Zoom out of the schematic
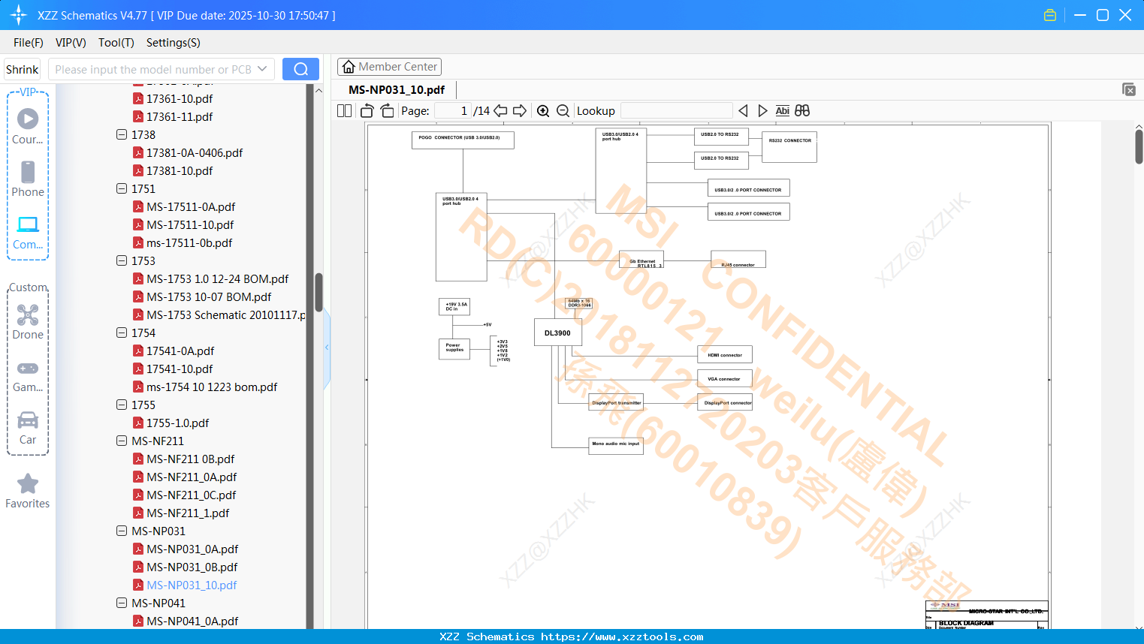Viewport: 1144px width, 644px height. pos(563,111)
